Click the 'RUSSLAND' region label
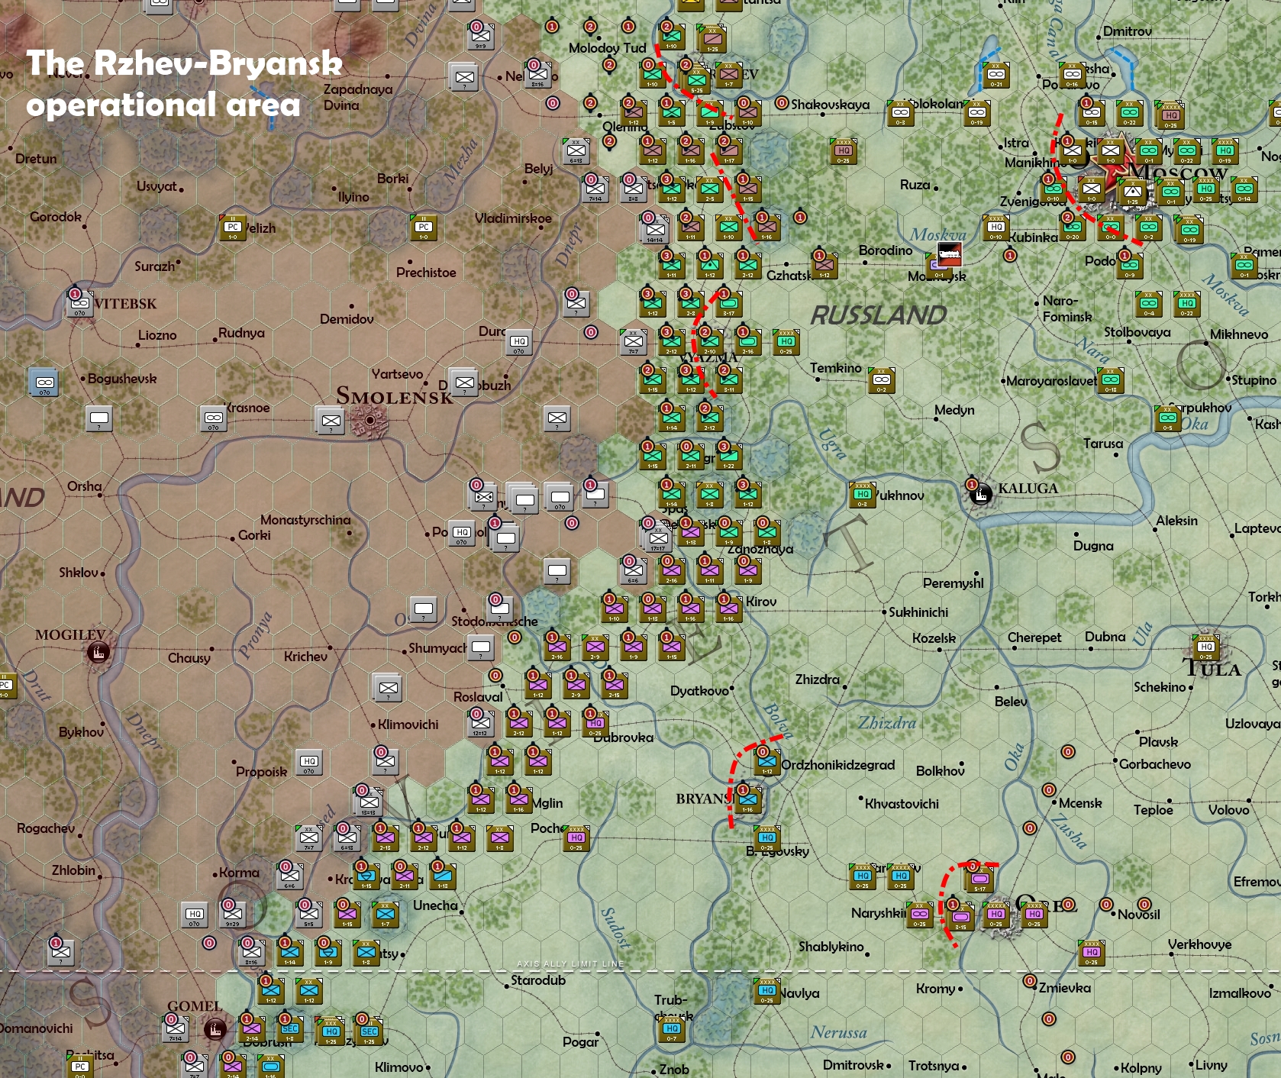Viewport: 1281px width, 1078px height. tap(879, 315)
